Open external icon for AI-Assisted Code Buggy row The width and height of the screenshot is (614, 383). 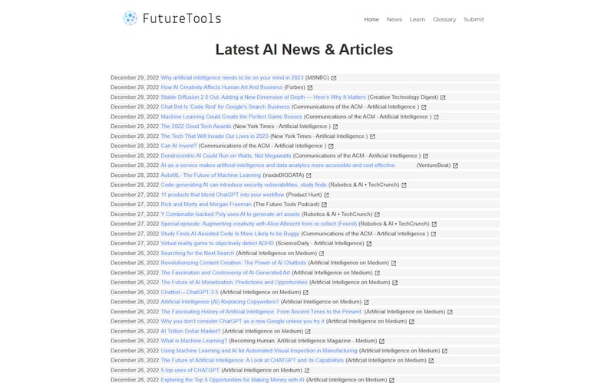(x=434, y=234)
